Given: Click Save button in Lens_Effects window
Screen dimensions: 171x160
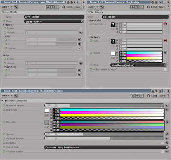Looking at the screenshot, I should [77, 7].
